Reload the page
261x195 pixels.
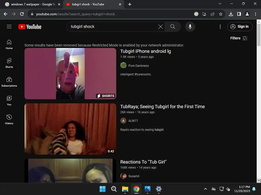pyautogui.click(x=22, y=14)
